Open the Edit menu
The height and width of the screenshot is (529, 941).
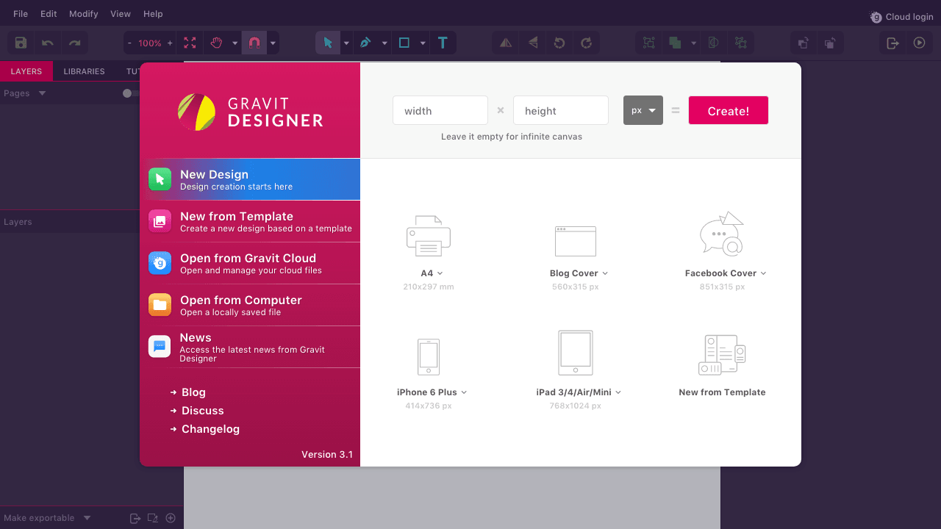(49, 14)
